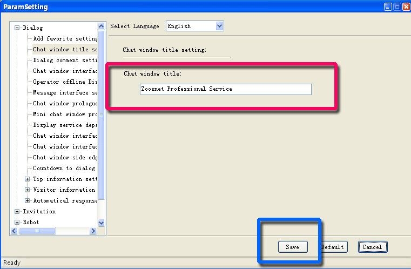
Task: Maximize the ParamSetting window
Action: tap(397, 6)
